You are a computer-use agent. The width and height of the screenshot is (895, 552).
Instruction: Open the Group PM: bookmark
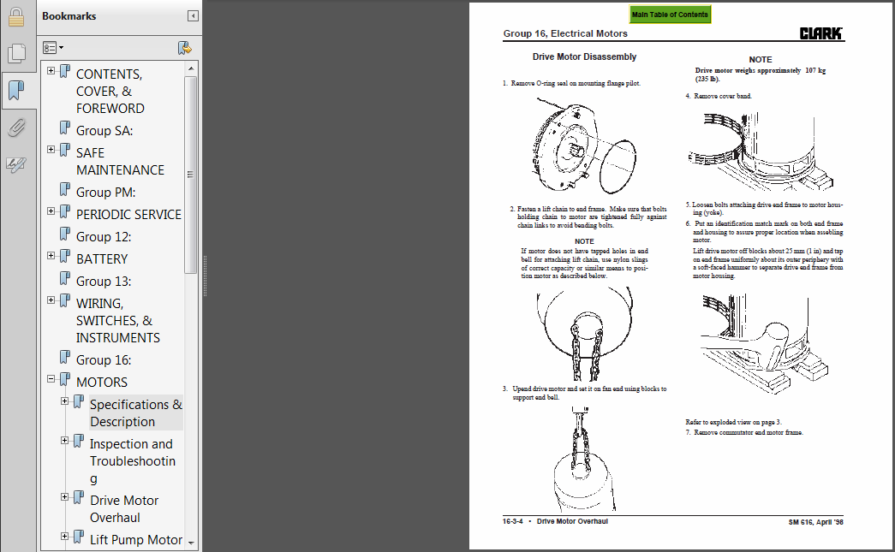click(105, 193)
